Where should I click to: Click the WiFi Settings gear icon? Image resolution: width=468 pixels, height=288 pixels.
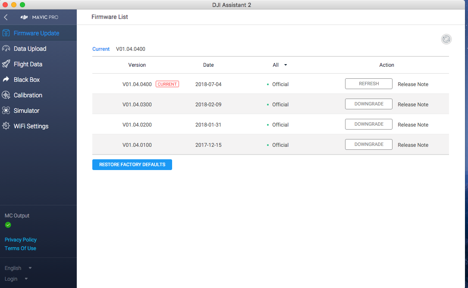[6, 126]
